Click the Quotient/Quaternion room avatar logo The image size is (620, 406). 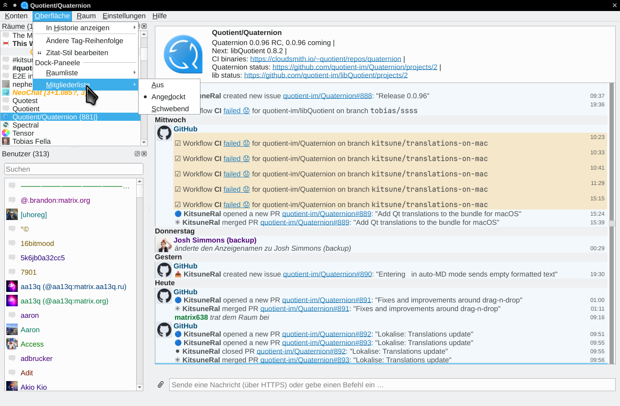[x=182, y=54]
